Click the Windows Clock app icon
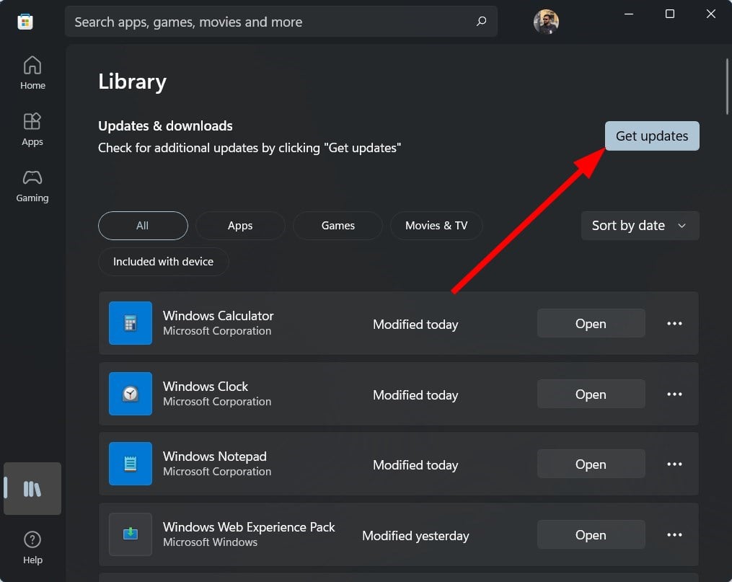The image size is (732, 582). pyautogui.click(x=131, y=394)
